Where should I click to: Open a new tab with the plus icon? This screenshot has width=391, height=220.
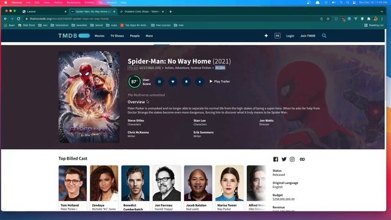click(x=170, y=12)
